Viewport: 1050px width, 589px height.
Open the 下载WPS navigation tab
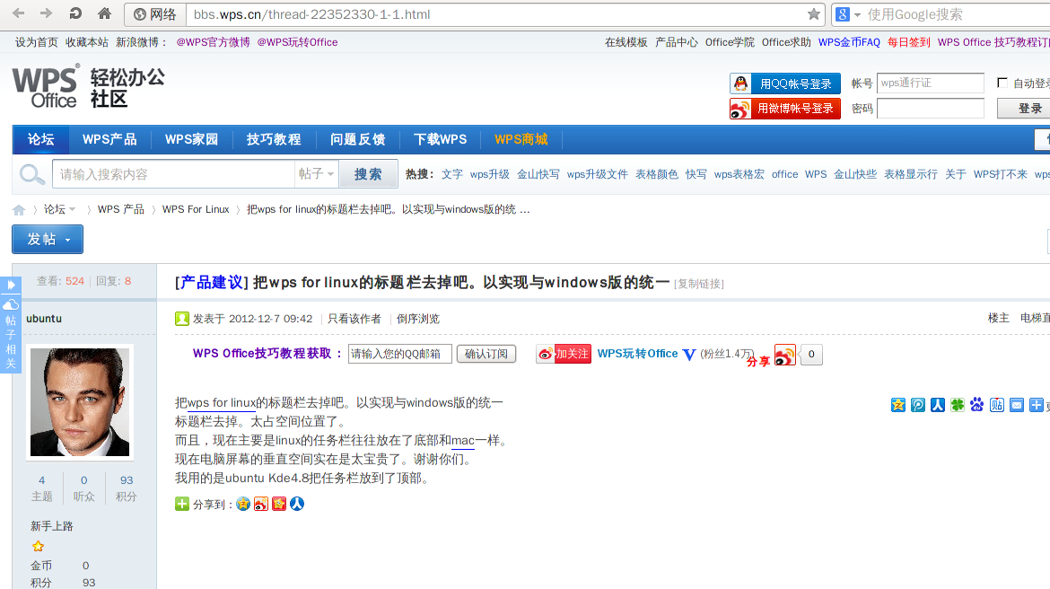440,139
